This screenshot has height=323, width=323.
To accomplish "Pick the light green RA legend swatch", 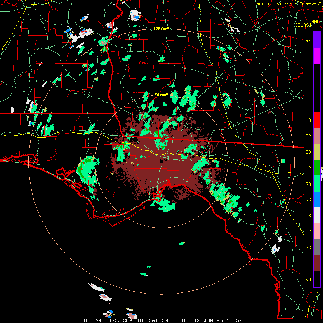I will coord(317,184).
